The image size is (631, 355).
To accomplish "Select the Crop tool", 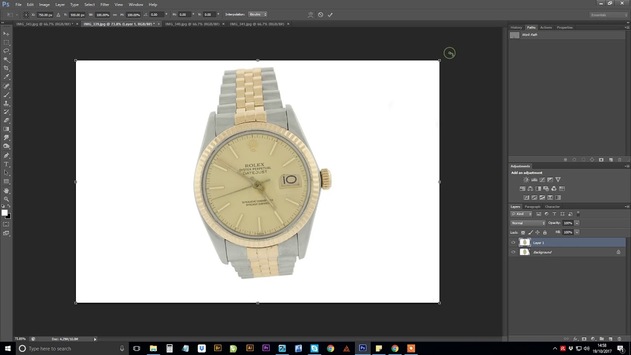I will coord(6,68).
